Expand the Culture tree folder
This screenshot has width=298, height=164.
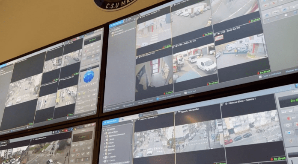point(105,143)
